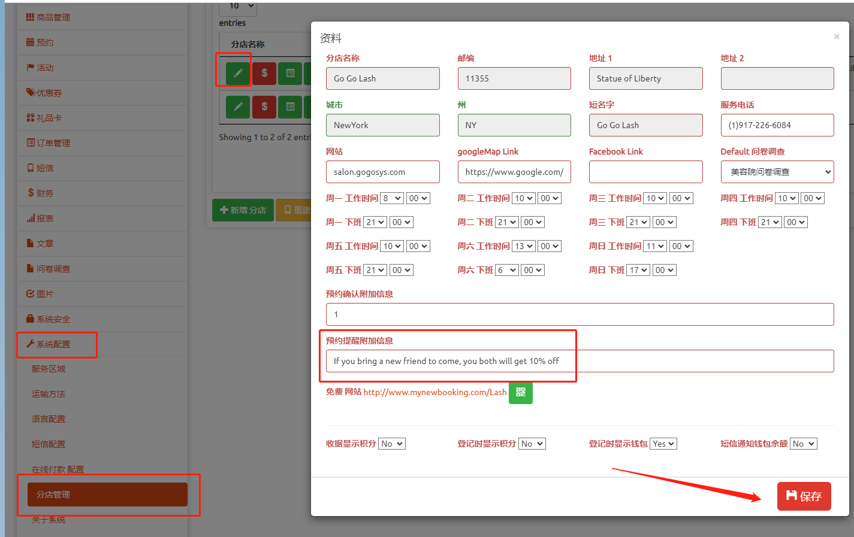Open the 收据显示积分 dropdown
This screenshot has width=854, height=537.
pos(391,444)
